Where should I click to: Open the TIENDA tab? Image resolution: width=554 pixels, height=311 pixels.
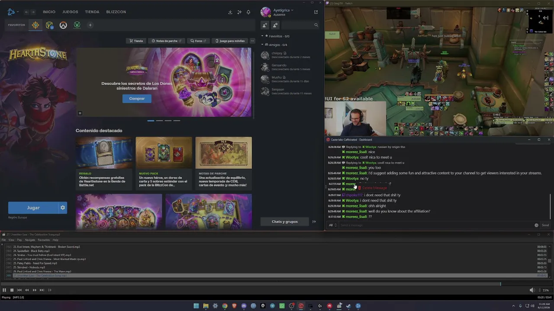click(x=92, y=12)
